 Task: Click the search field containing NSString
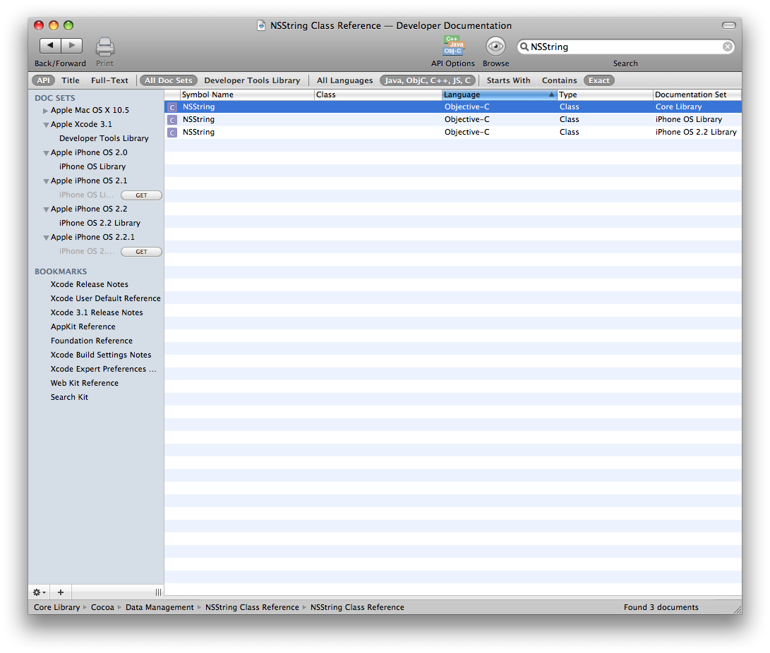tap(625, 47)
